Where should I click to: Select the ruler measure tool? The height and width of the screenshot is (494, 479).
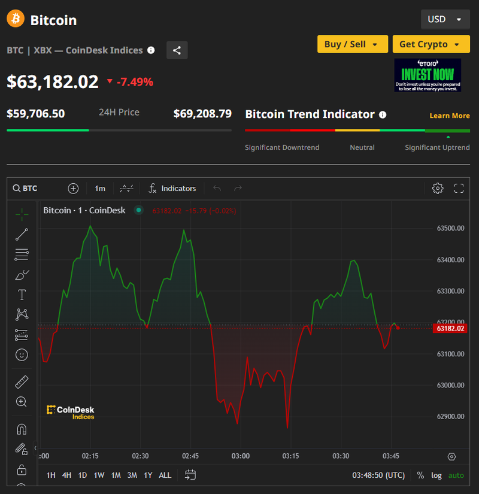point(22,381)
